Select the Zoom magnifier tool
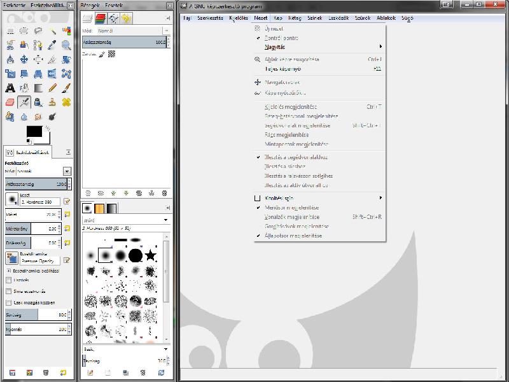Screen dimensions: 509x382 point(66,45)
